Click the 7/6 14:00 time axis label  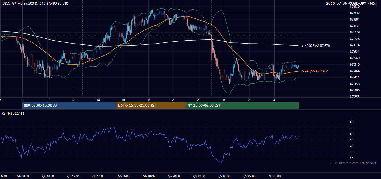(98, 176)
